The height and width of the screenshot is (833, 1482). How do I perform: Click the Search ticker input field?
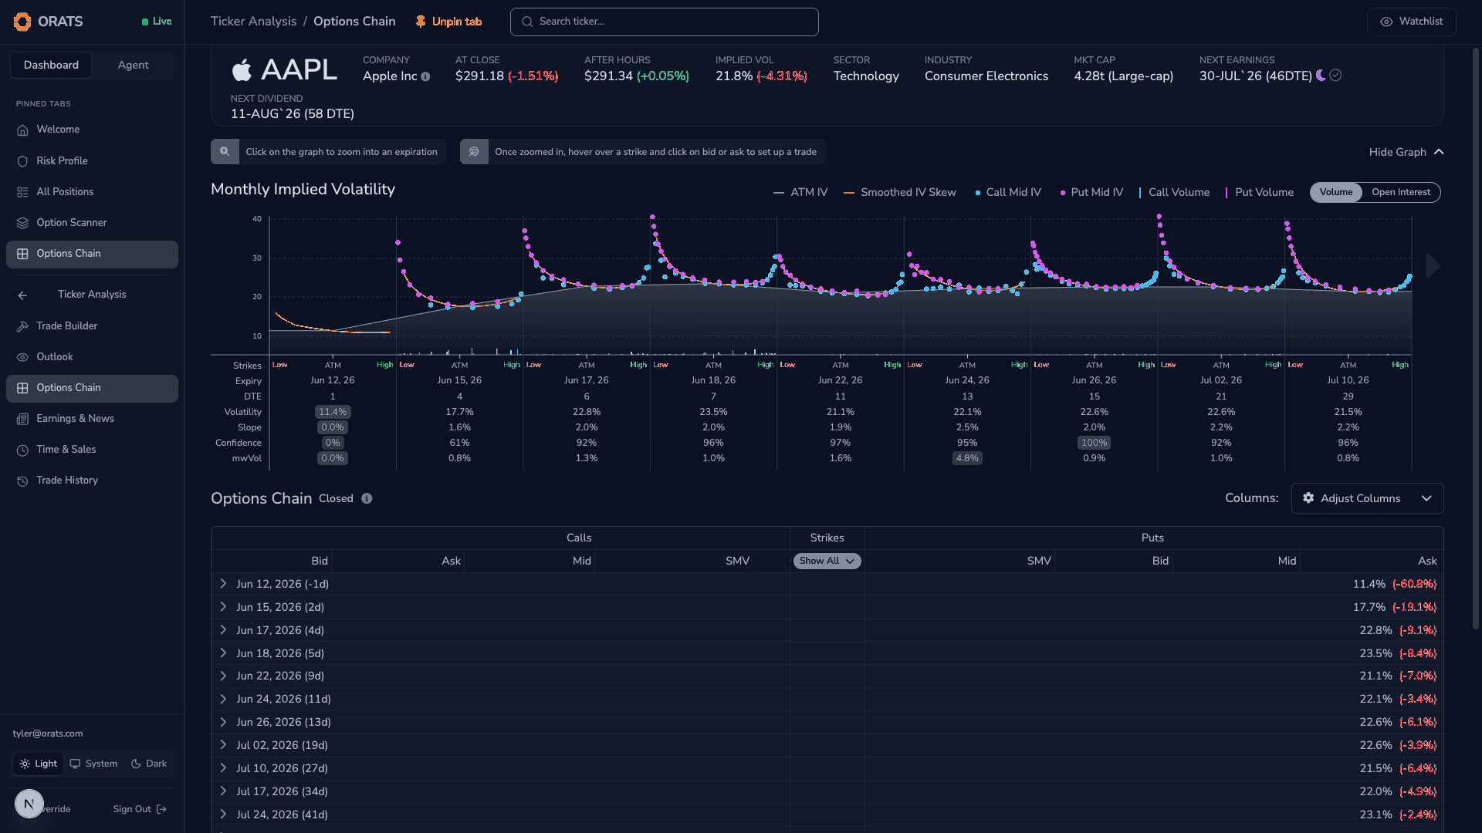[x=664, y=22]
